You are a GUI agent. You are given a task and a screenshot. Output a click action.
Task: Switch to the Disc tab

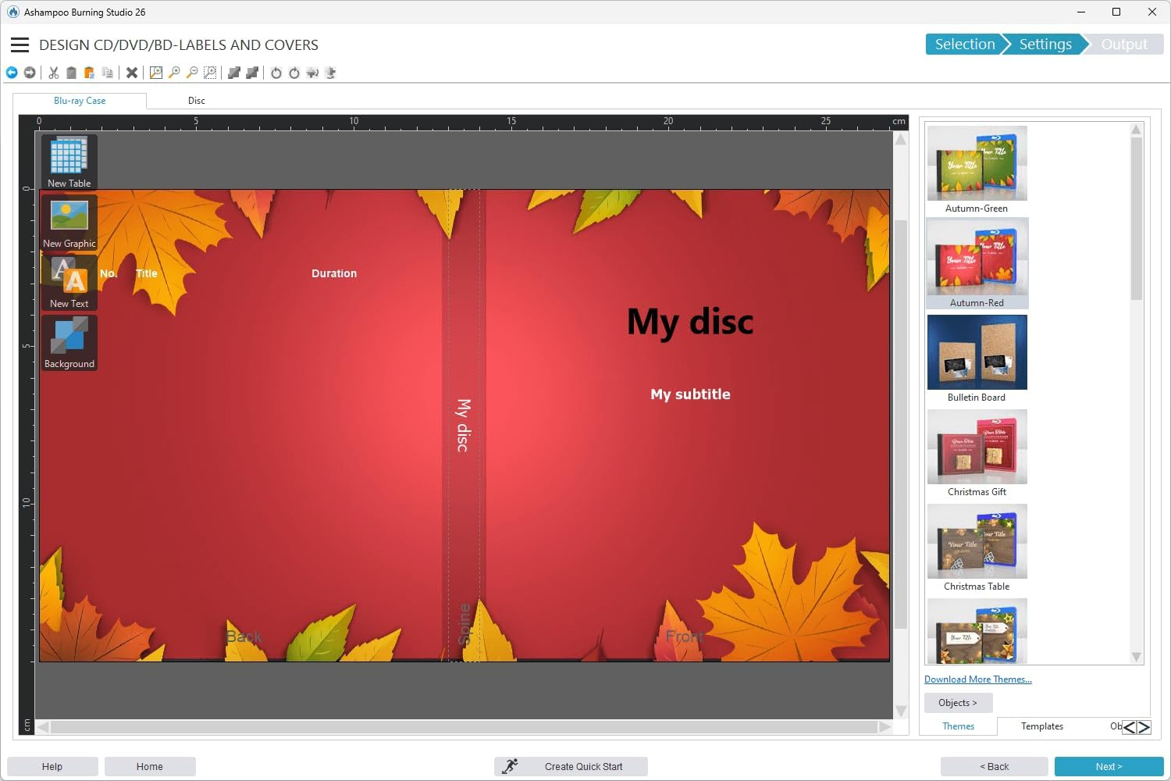point(196,100)
